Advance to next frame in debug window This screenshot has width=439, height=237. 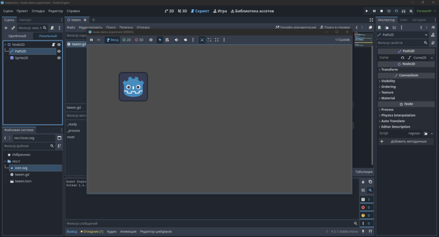99,40
